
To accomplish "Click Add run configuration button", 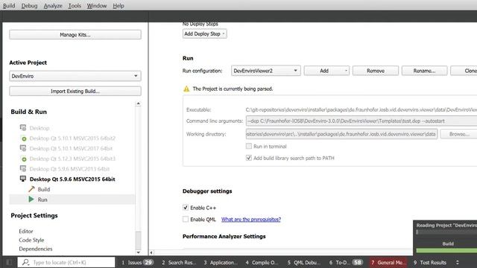I will [x=326, y=71].
